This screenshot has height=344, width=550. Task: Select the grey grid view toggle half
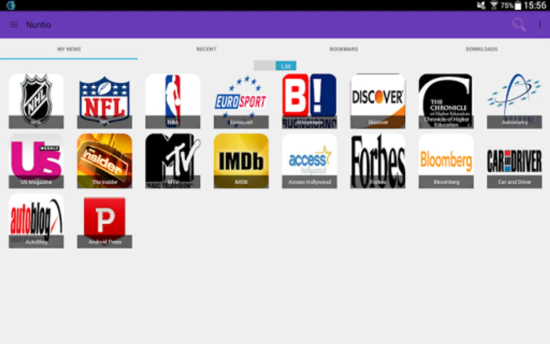coord(264,66)
